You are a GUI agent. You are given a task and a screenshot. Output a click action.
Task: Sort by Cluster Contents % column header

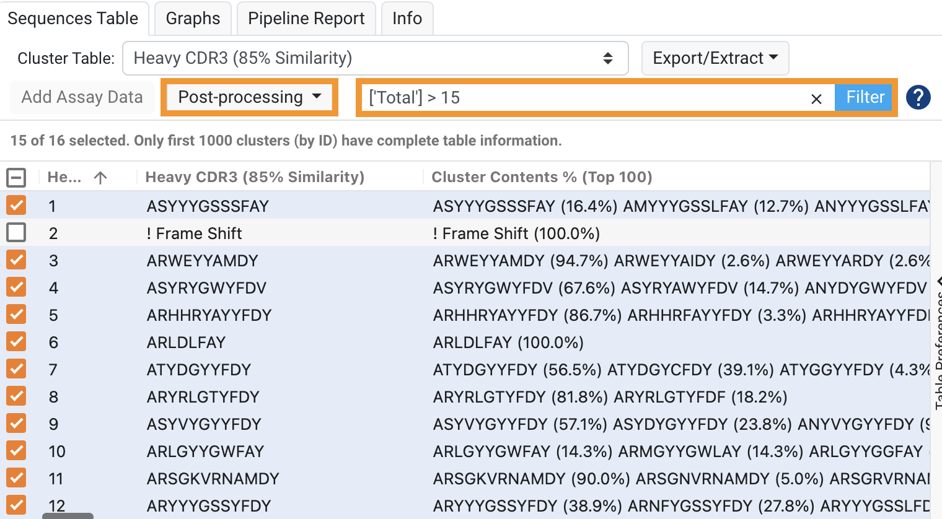click(542, 177)
